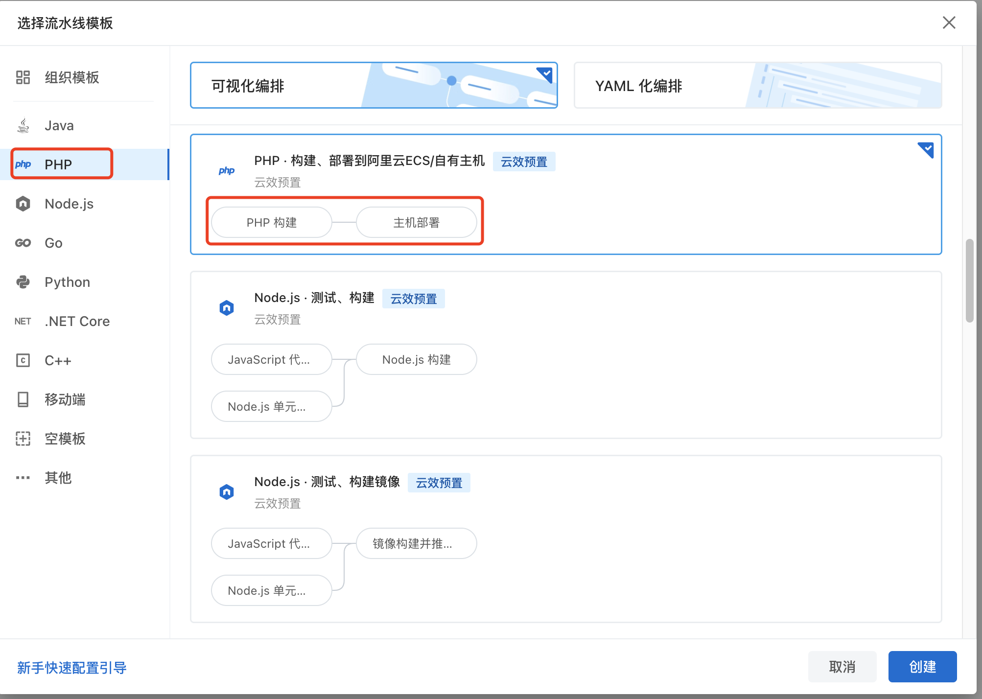Click checkmark on PHP template card

926,150
